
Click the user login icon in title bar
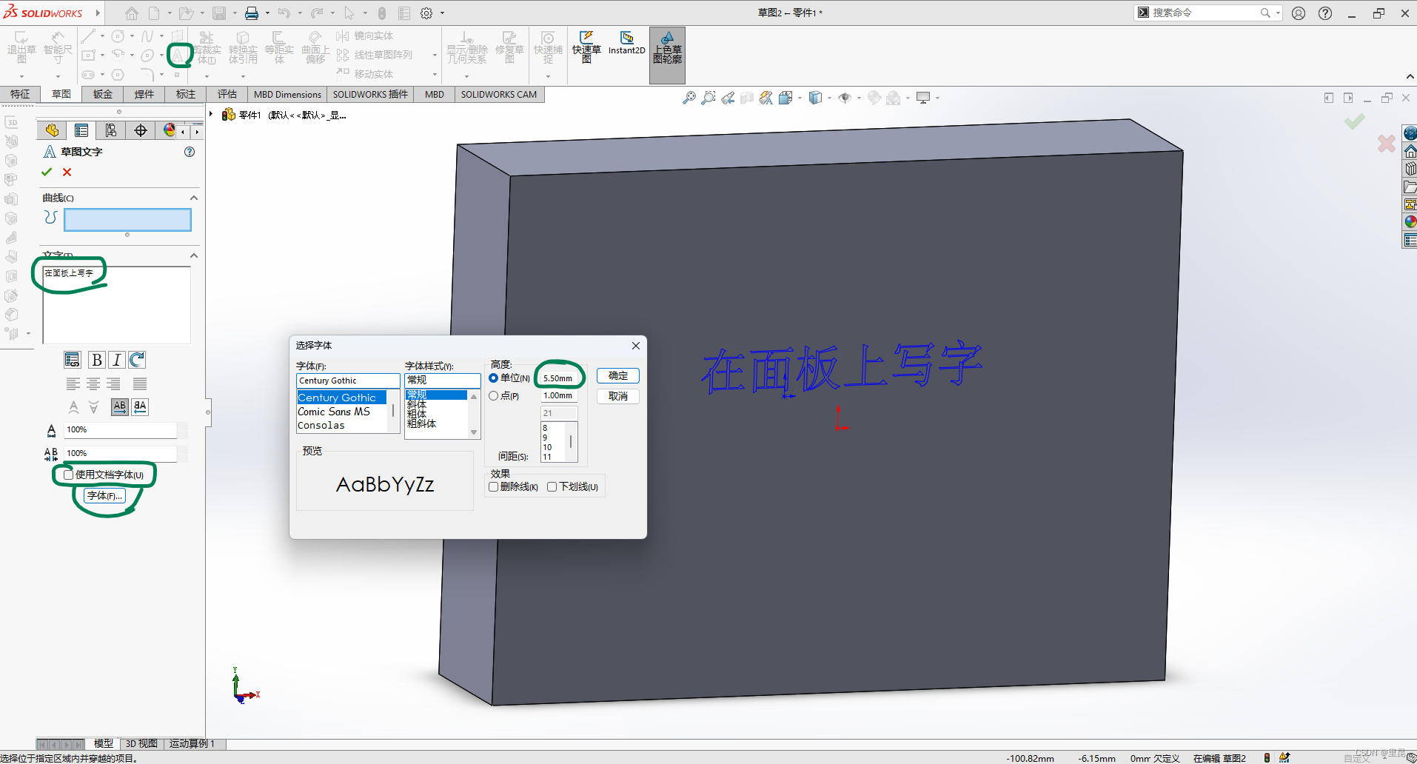click(1299, 13)
